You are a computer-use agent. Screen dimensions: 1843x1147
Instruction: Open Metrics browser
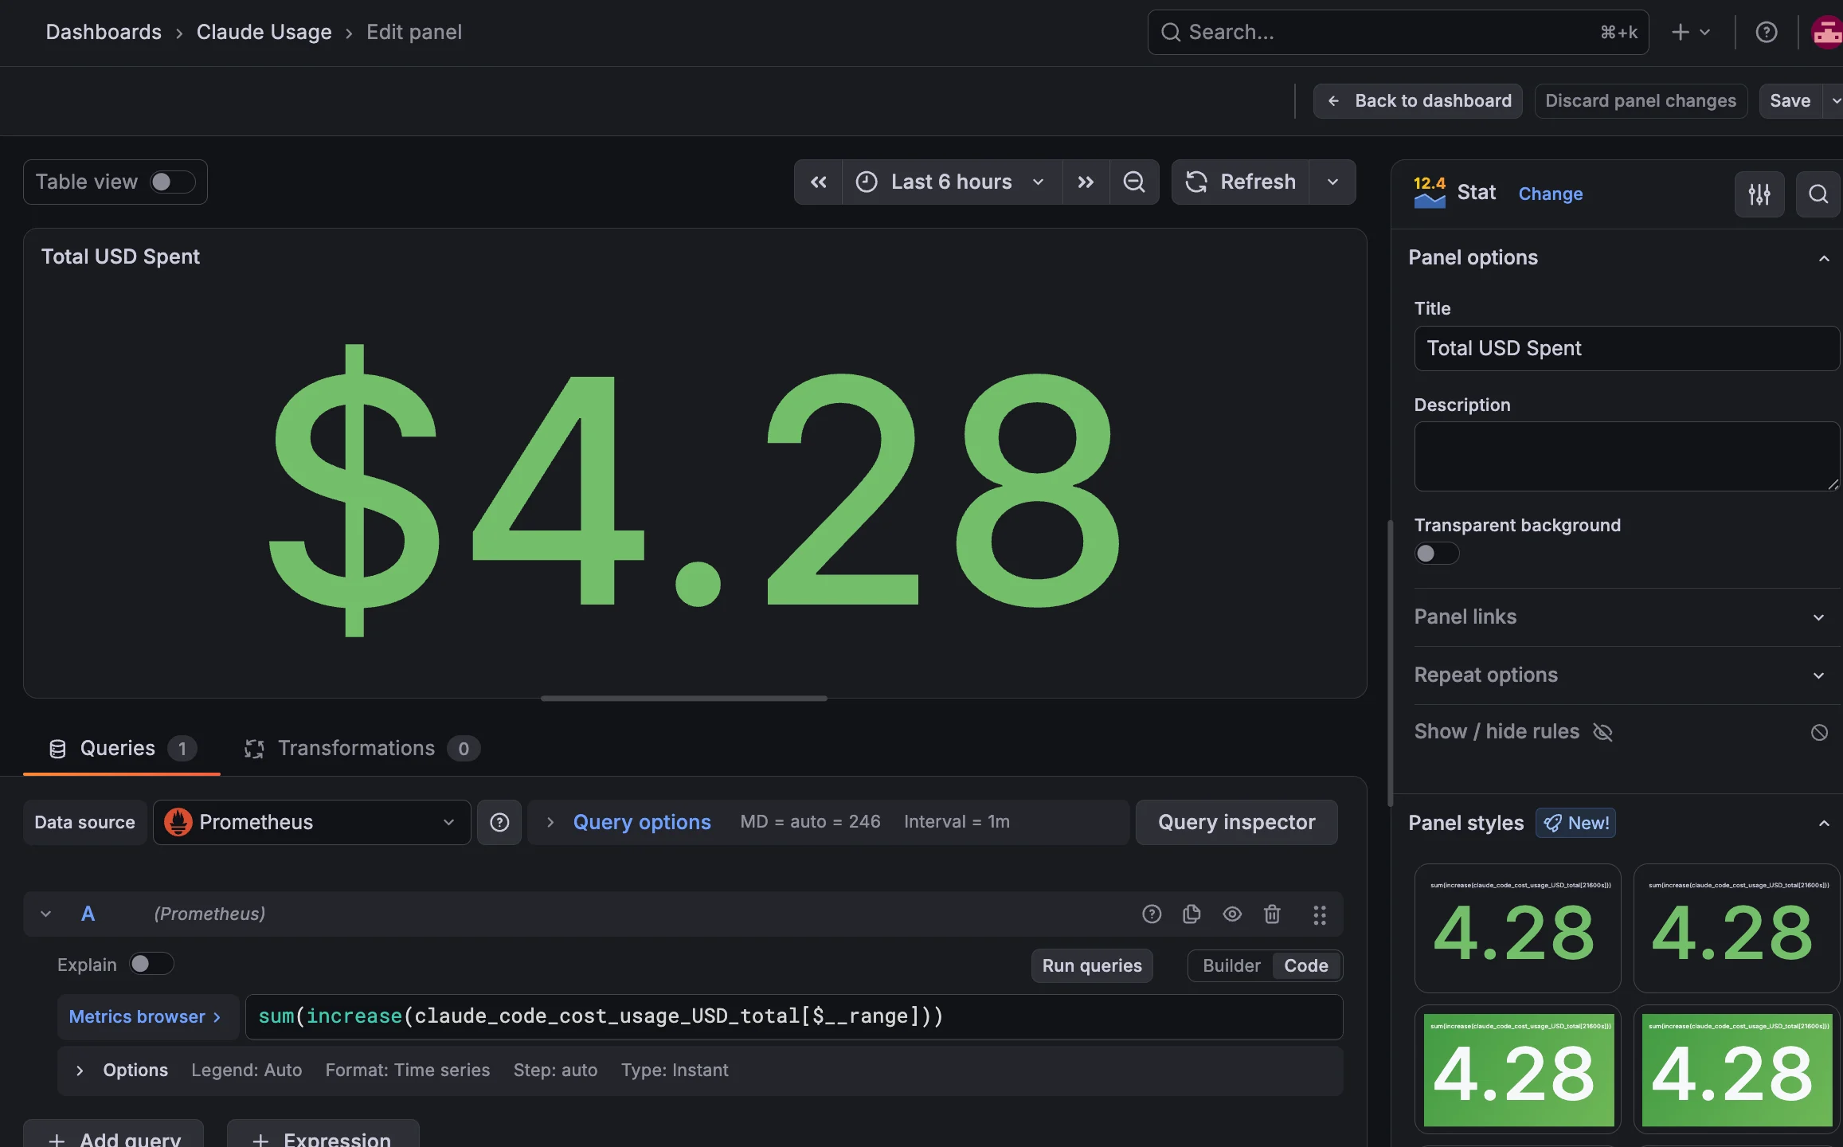[147, 1017]
